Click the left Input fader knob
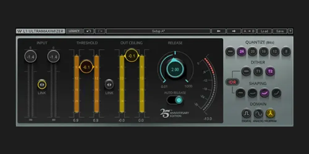The width and height of the screenshot is (309, 154). (31, 57)
